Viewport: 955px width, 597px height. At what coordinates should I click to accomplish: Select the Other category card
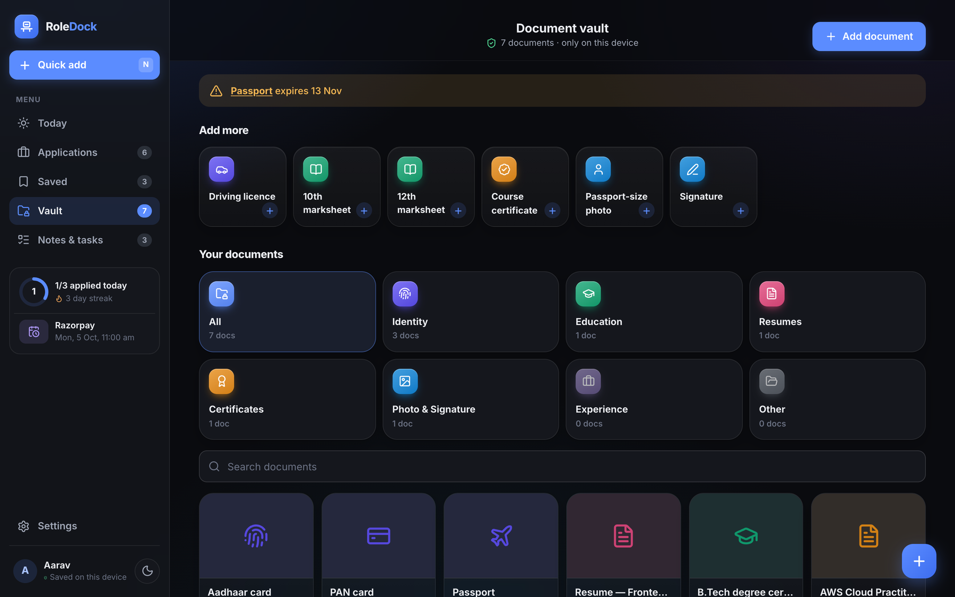(x=837, y=399)
